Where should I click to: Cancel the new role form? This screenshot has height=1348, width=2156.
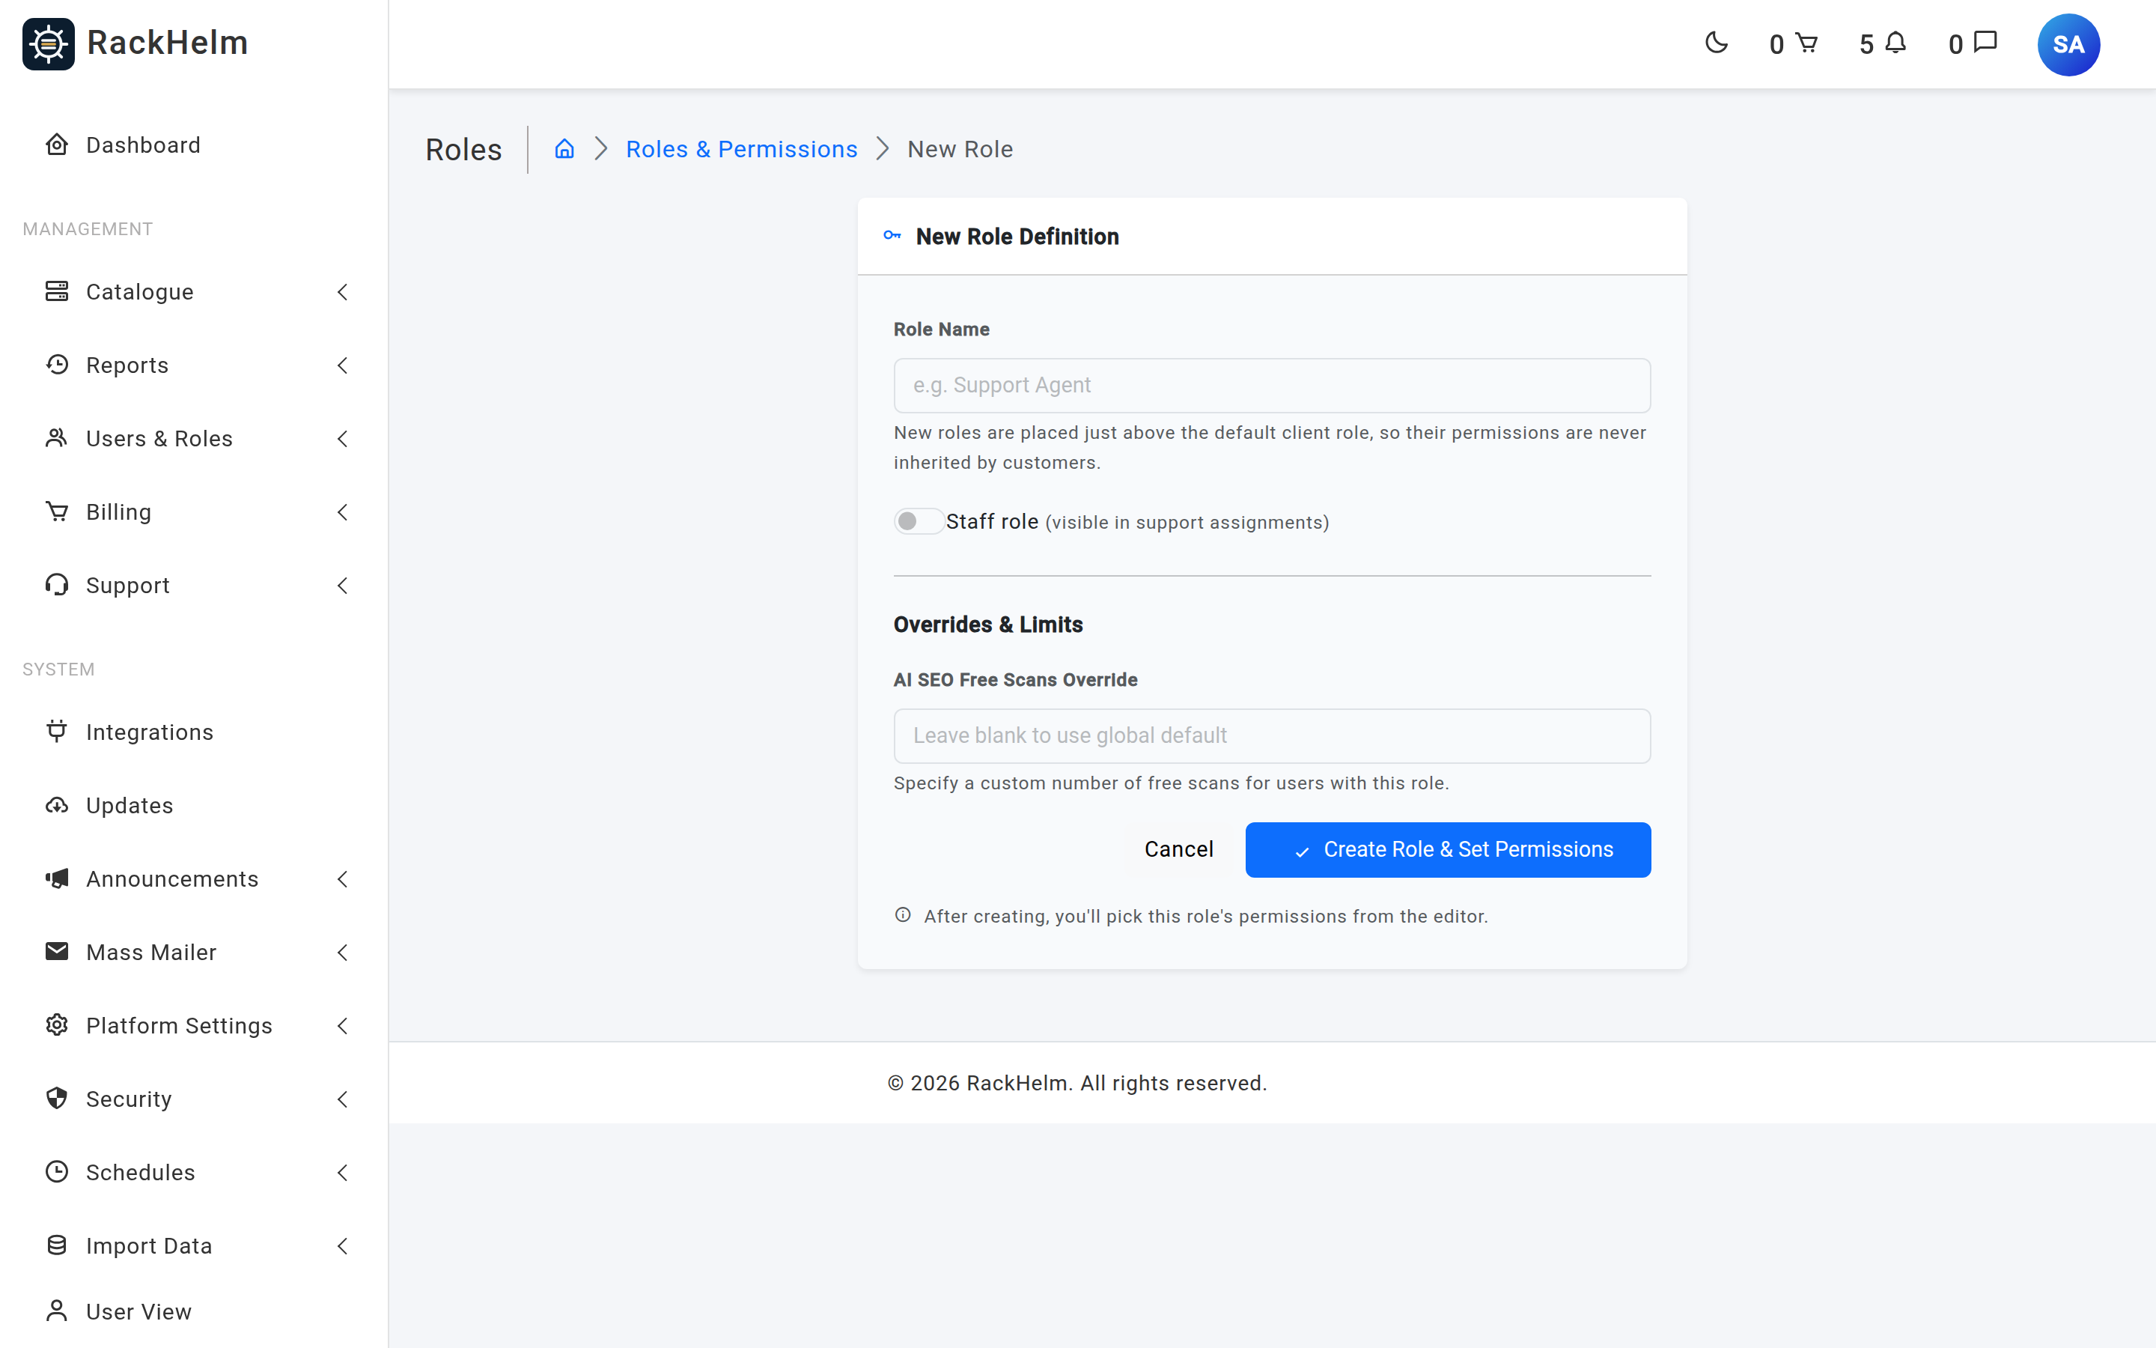[1178, 848]
